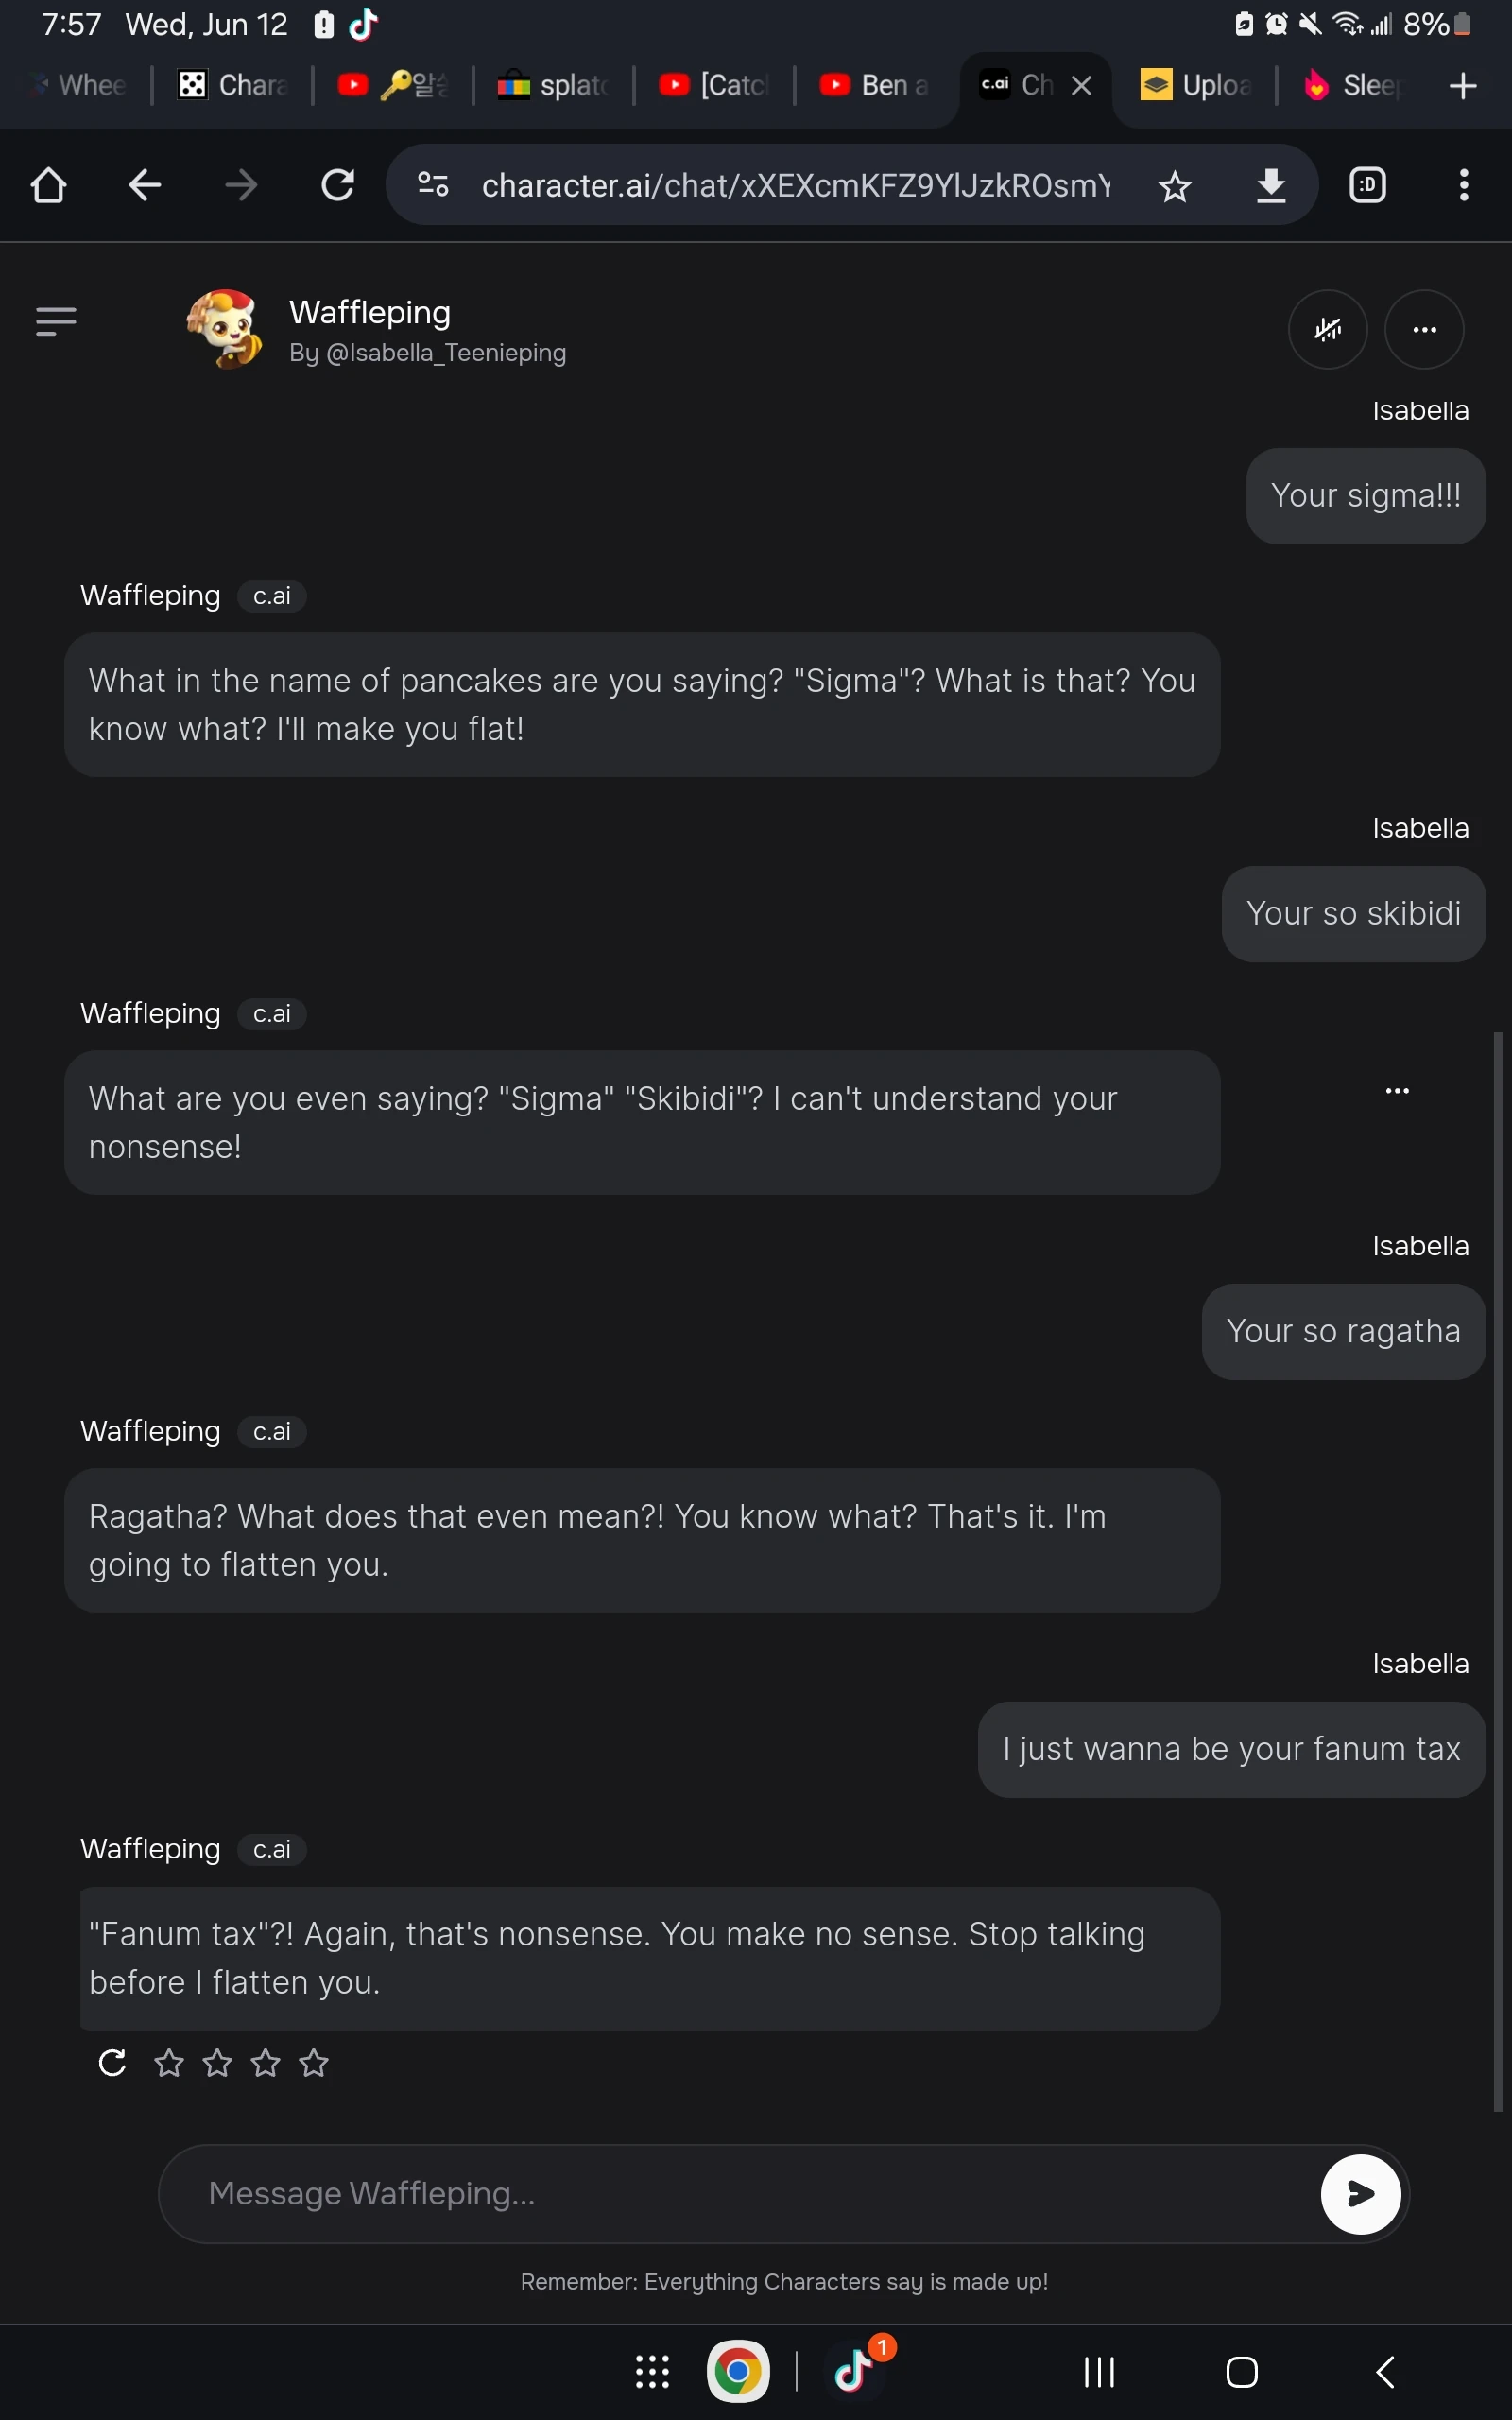Regenerate Waffleping's last response
This screenshot has height=2420, width=1512.
pyautogui.click(x=111, y=2062)
